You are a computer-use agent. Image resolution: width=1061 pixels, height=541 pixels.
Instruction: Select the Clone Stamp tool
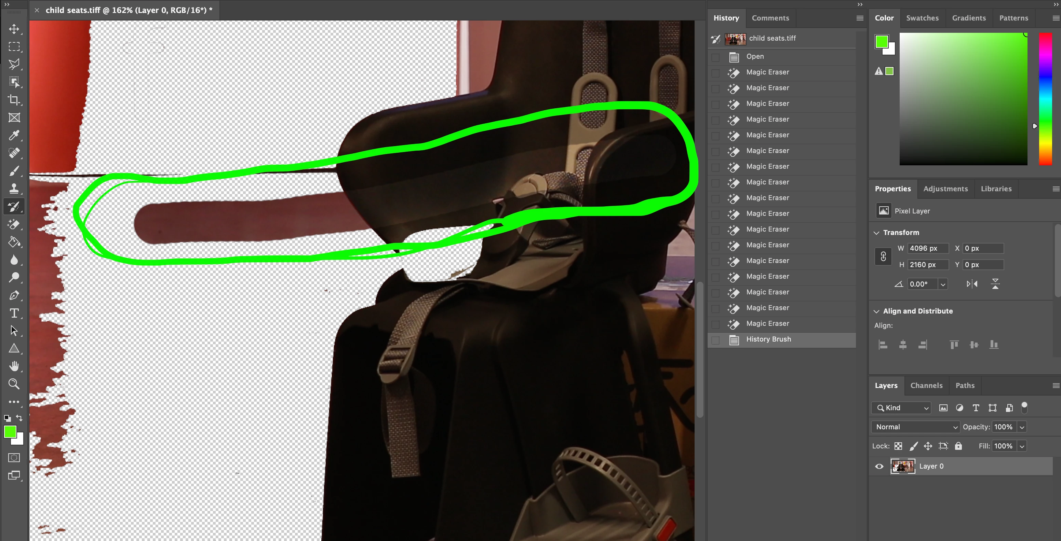coord(14,189)
